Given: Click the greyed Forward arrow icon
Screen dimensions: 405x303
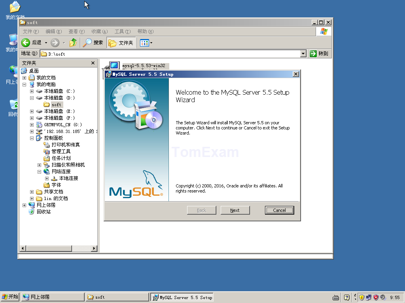Looking at the screenshot, I should click(55, 43).
